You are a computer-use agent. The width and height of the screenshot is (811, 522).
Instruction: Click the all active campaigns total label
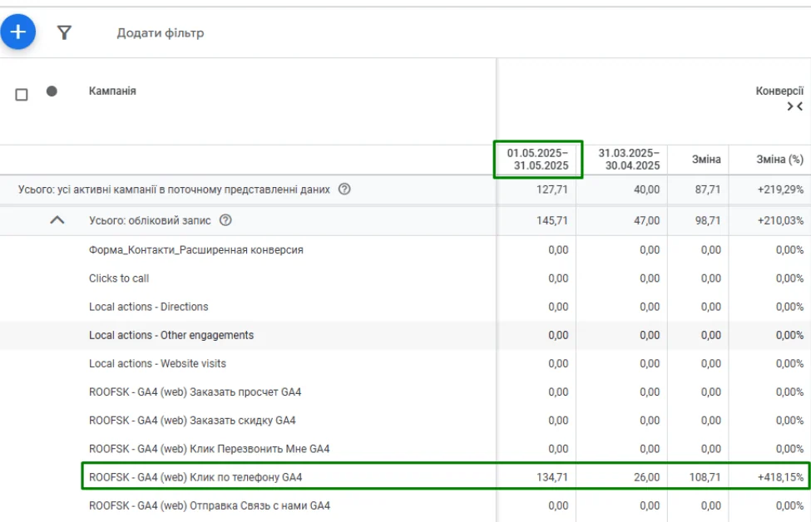pos(174,190)
